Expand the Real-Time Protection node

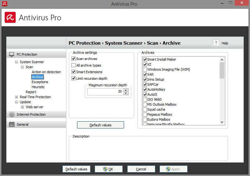16,97
